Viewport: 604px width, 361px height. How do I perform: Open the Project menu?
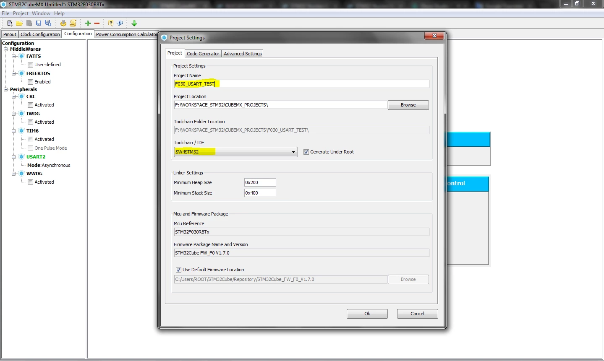tap(21, 13)
